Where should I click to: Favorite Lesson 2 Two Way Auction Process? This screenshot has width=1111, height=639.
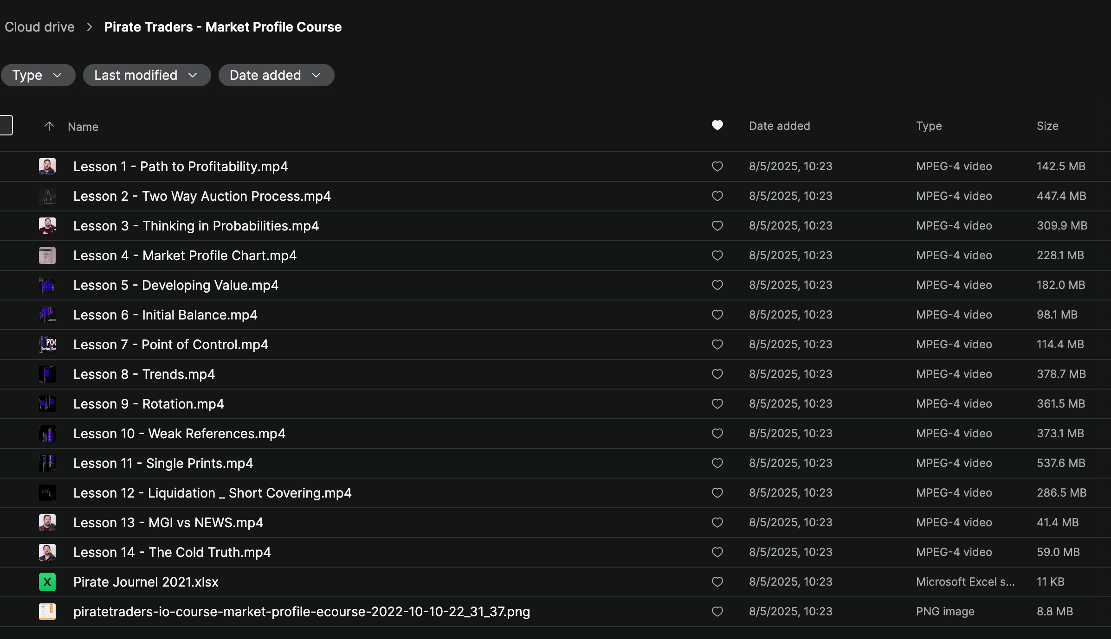[717, 196]
